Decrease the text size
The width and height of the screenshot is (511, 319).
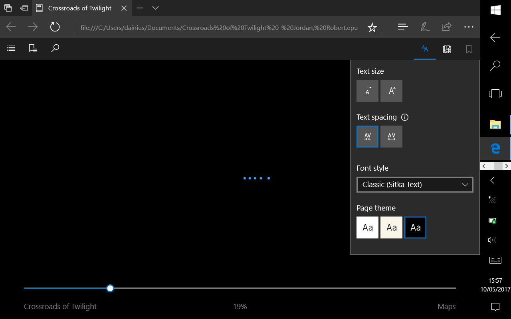coord(367,91)
